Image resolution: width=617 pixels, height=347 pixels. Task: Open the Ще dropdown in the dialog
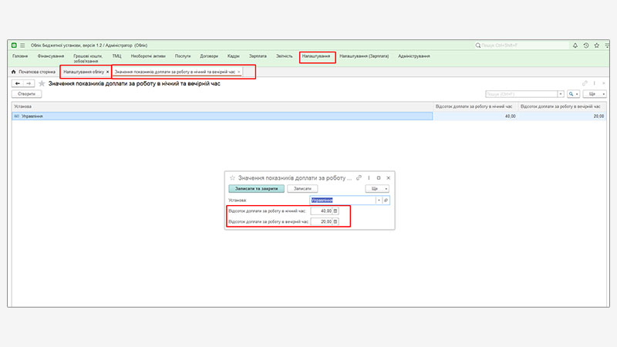pos(376,188)
